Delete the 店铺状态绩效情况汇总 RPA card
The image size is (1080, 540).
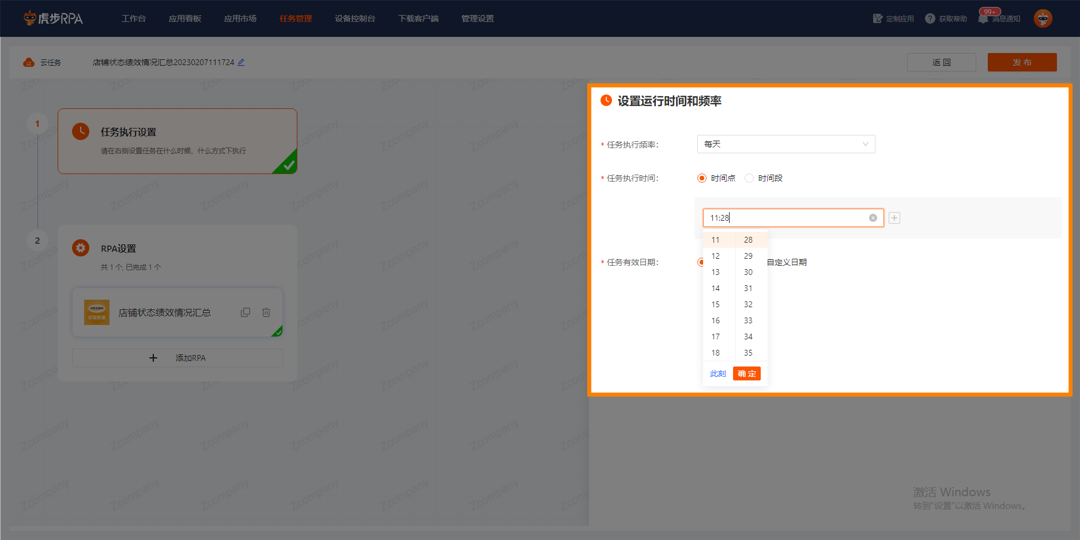(266, 312)
